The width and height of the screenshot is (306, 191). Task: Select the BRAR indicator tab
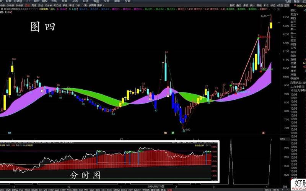34,189
